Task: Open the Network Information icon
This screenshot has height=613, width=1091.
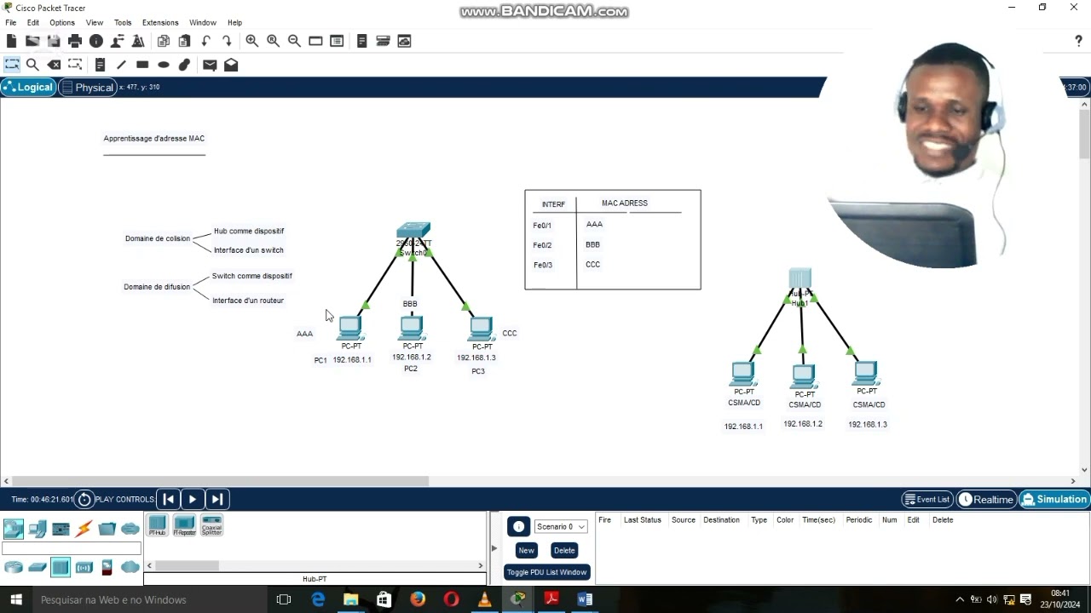Action: point(96,41)
